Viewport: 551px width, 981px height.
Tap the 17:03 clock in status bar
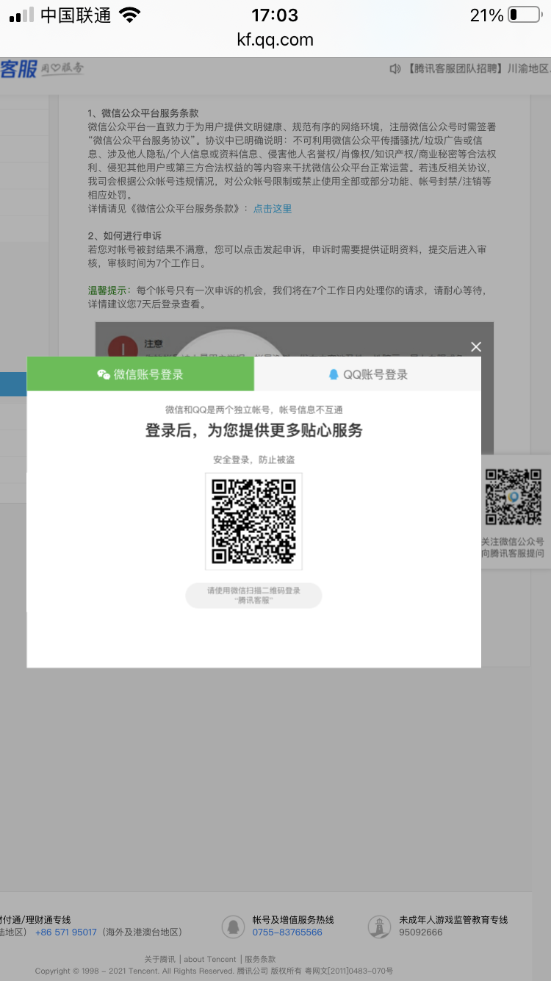click(x=275, y=15)
